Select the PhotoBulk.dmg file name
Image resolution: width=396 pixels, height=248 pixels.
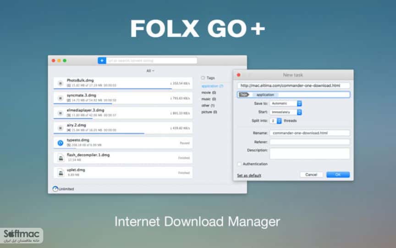pos(80,80)
